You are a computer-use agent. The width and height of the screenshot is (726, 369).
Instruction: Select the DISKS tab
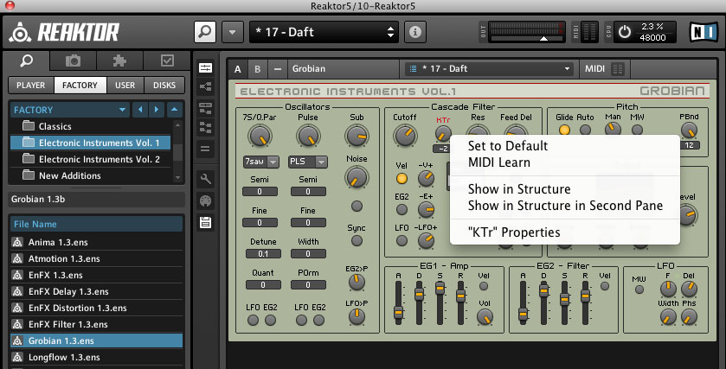(164, 85)
